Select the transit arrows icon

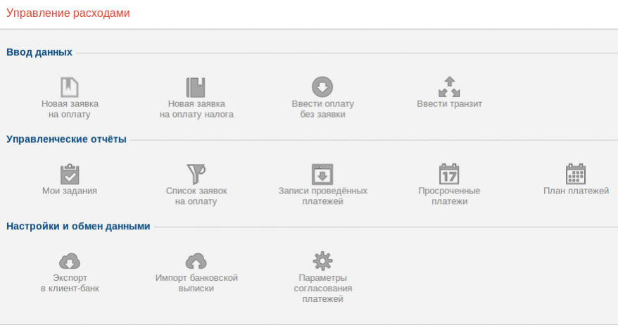click(449, 87)
